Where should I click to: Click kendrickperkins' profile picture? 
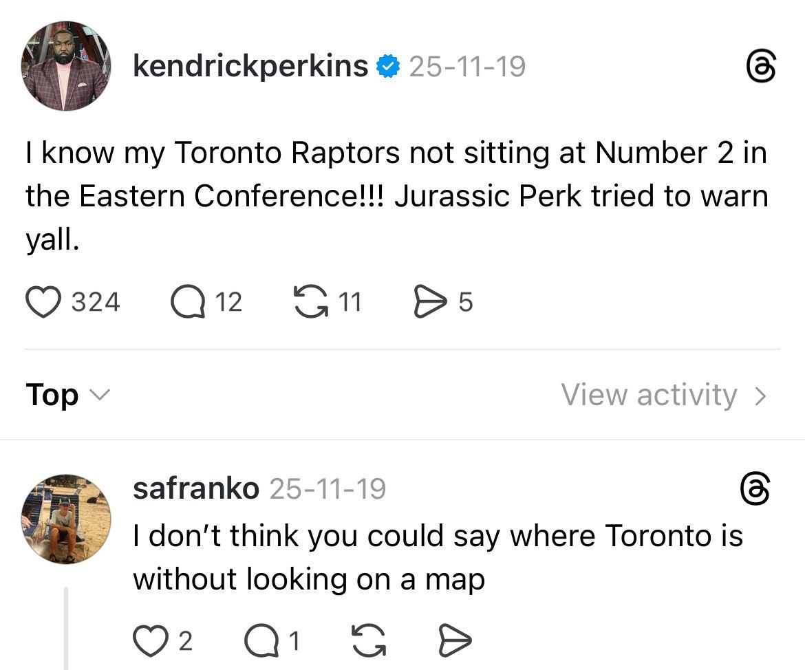click(66, 66)
